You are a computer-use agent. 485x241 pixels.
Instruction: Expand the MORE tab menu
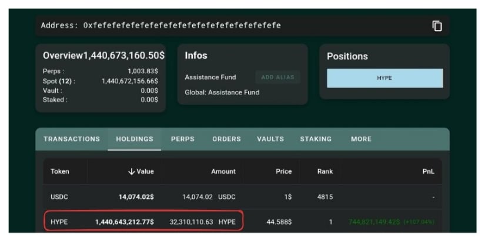tap(361, 139)
